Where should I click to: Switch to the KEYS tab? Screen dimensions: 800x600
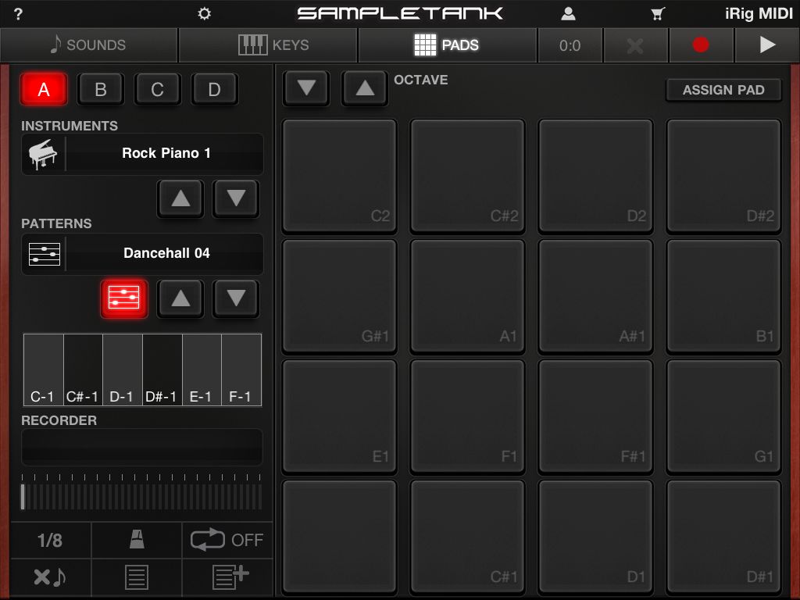click(x=269, y=45)
